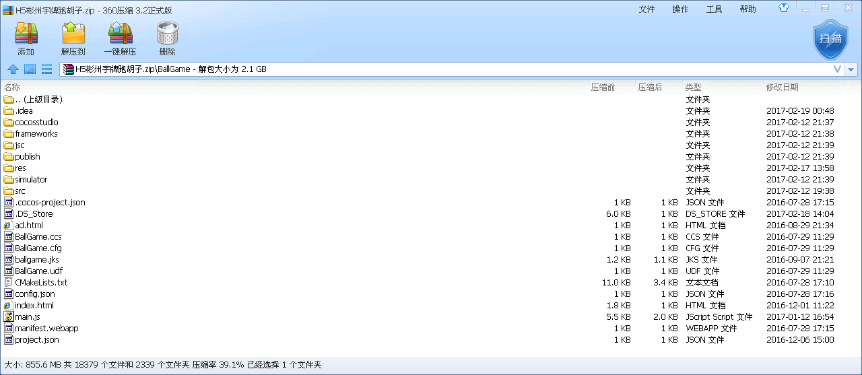Expand the address bar path dropdown
Screen dimensions: 862x375
851,69
